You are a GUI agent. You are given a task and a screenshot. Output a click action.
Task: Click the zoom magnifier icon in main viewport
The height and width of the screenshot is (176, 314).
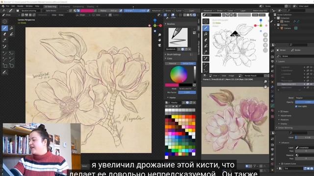point(159,35)
